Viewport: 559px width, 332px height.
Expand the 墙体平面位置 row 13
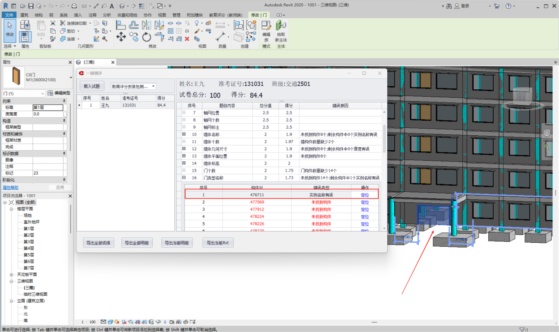tap(184, 156)
